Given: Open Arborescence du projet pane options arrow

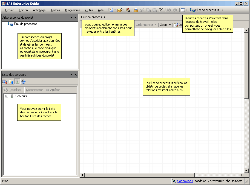Looking at the screenshot, I should (71, 18).
